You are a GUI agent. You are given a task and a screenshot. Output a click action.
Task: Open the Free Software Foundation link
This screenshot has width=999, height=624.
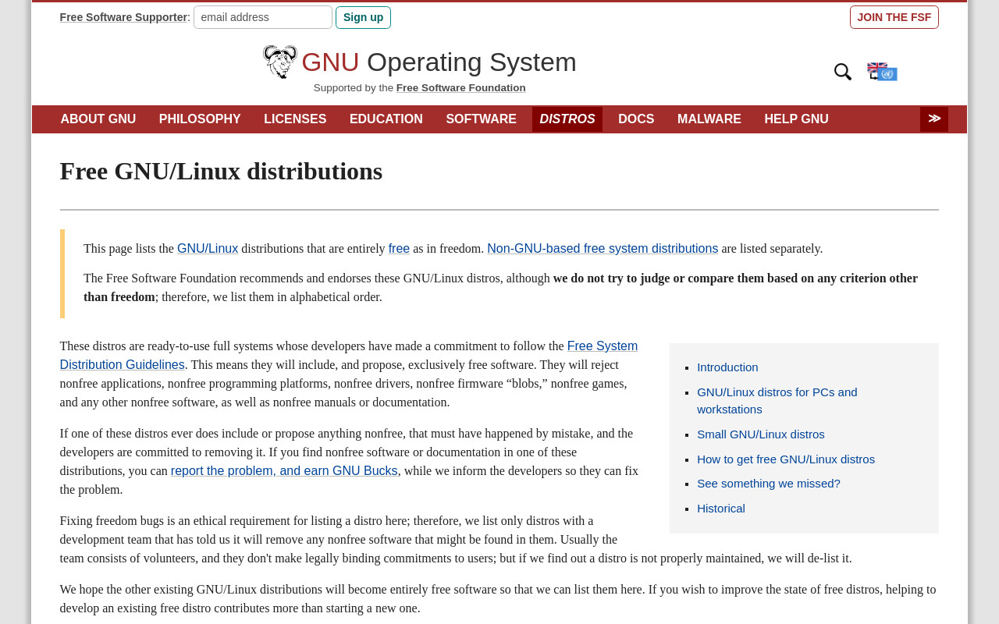tap(460, 88)
